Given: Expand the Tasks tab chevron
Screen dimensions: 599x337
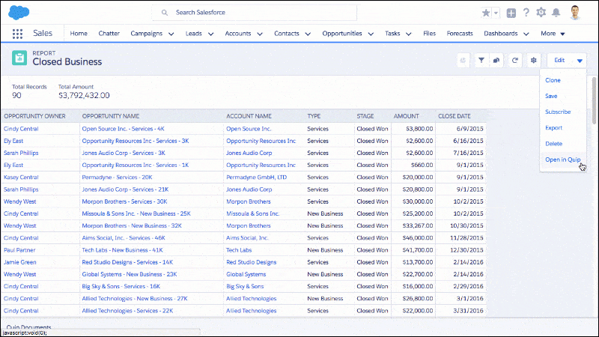Looking at the screenshot, I should point(408,34).
